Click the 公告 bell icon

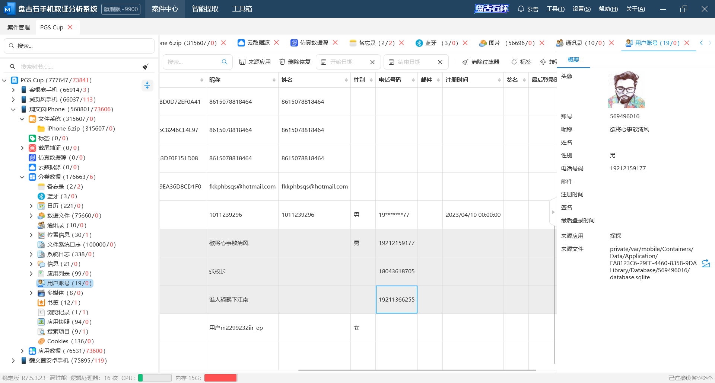pos(521,9)
